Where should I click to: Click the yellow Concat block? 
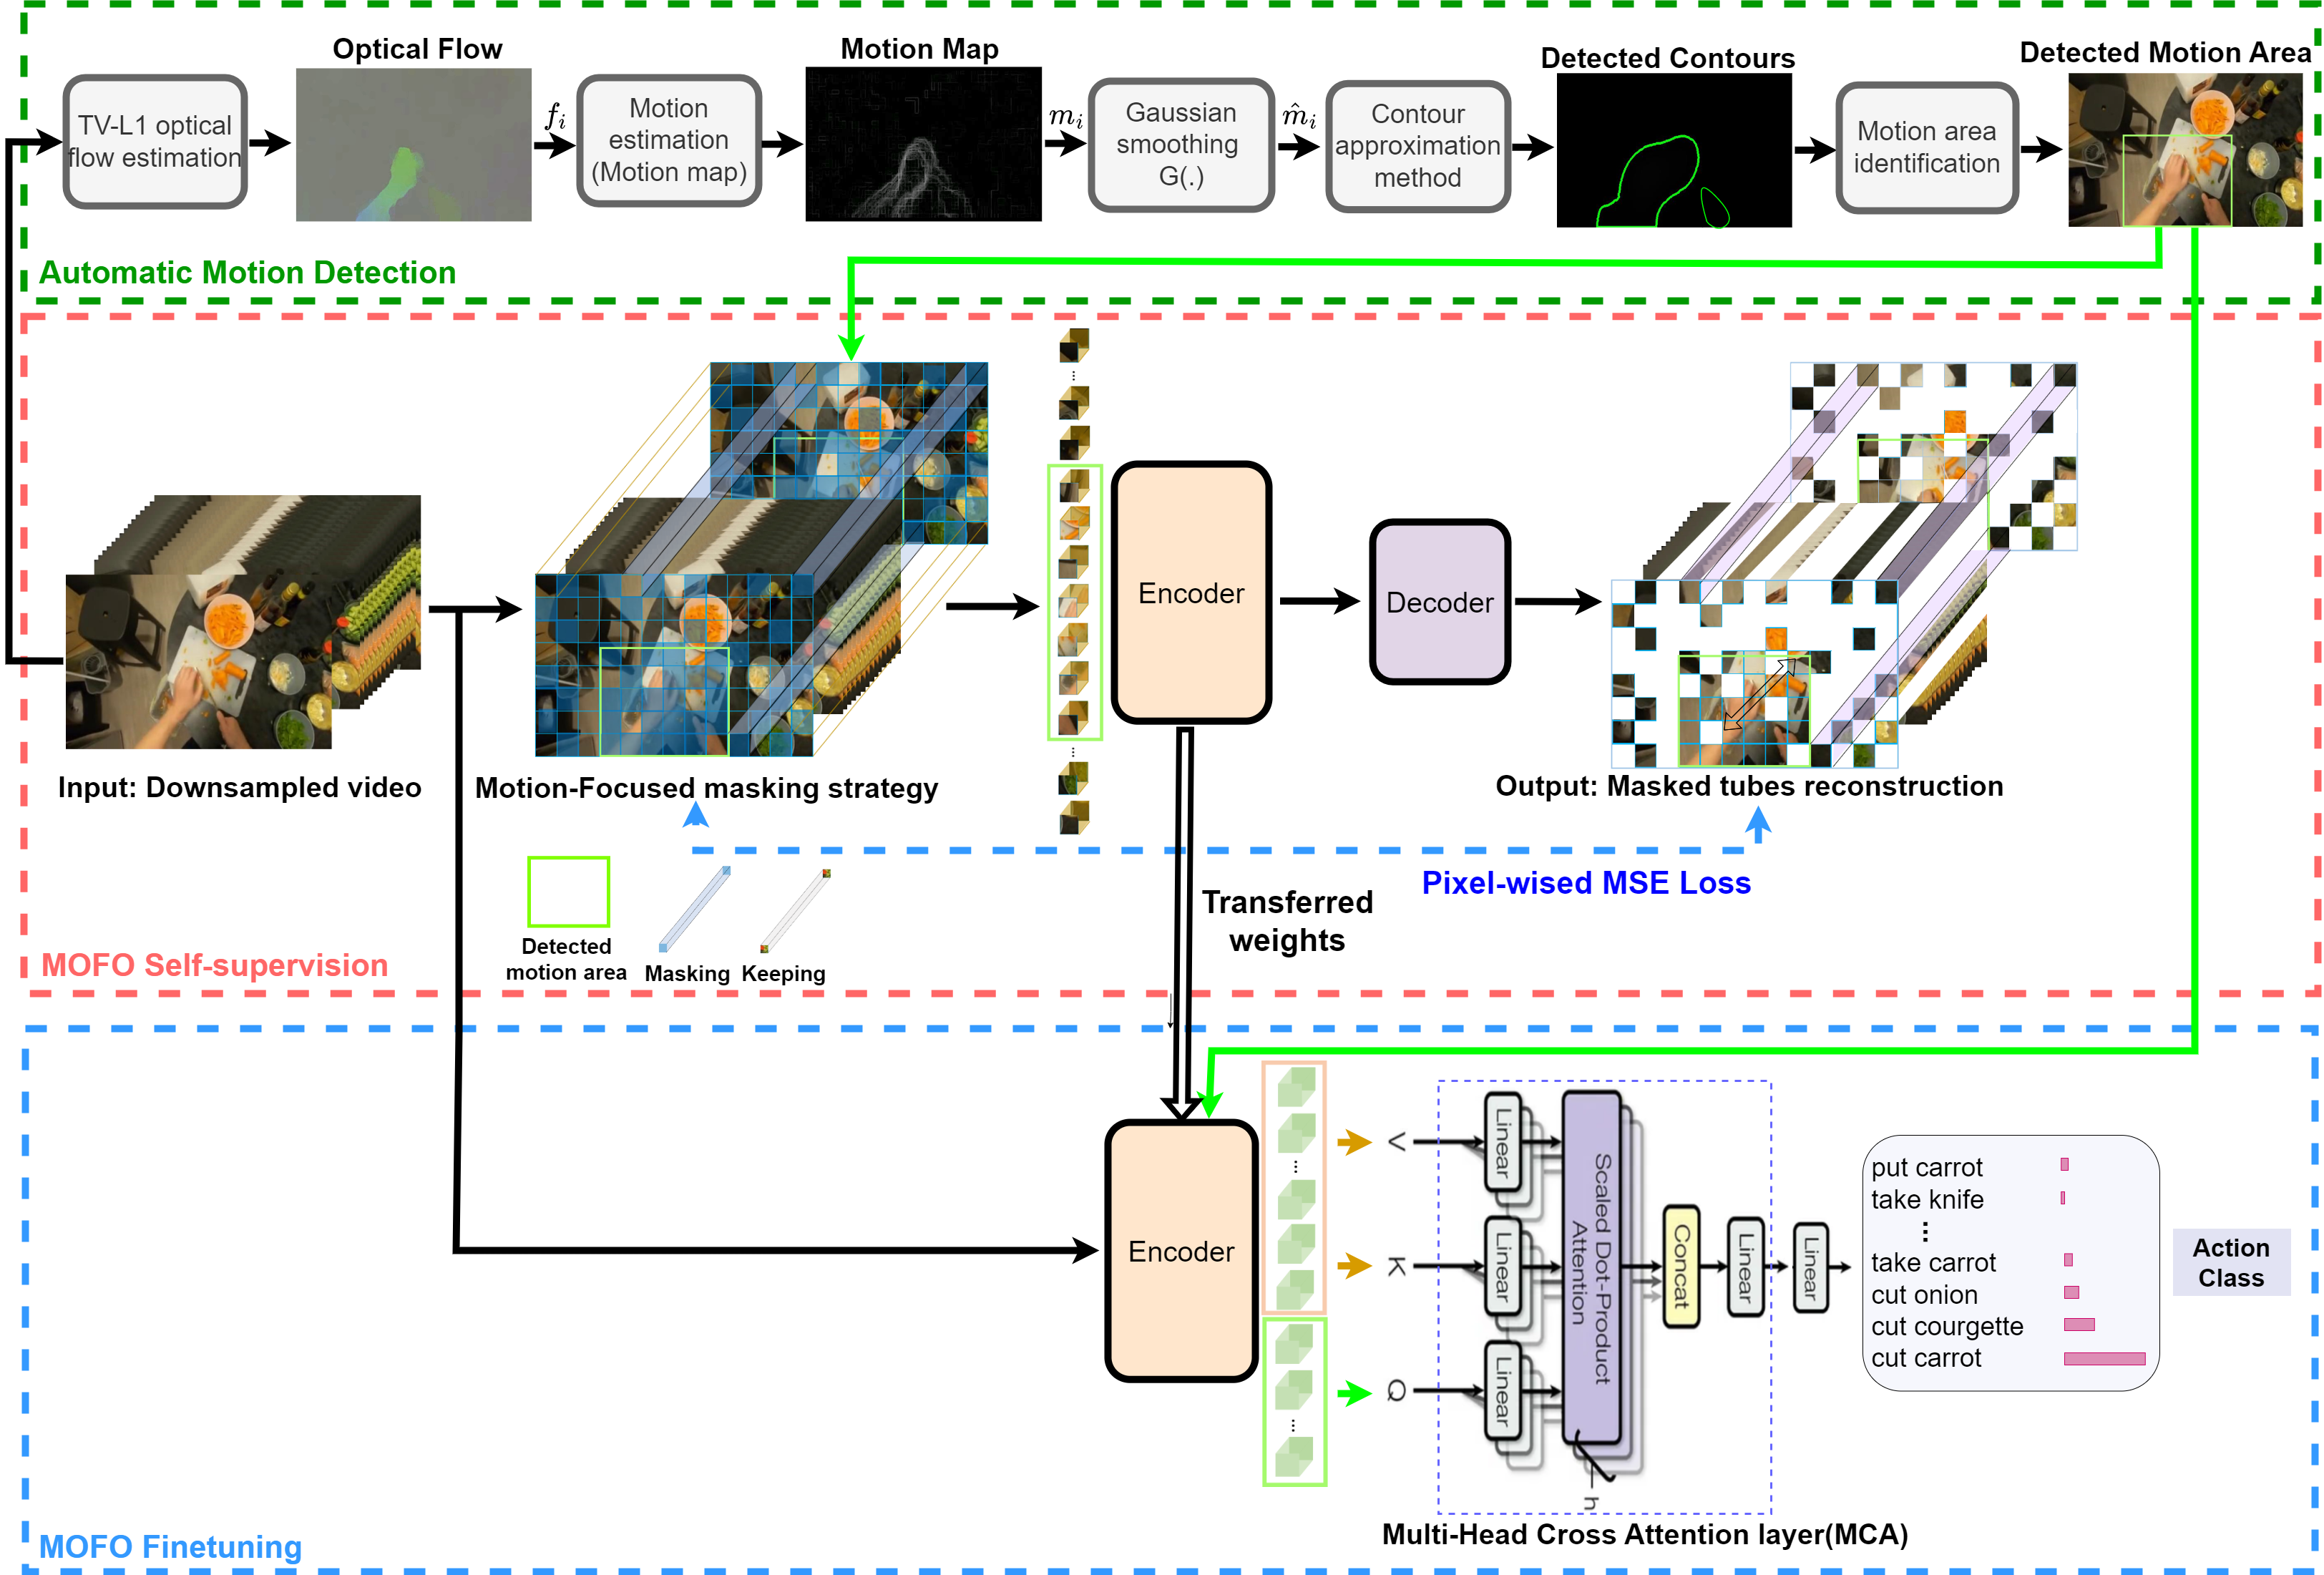tap(1681, 1266)
